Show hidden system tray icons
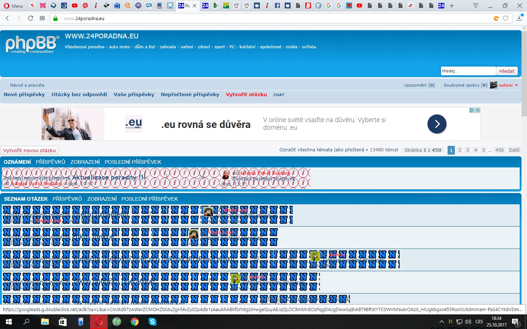Viewport: 527px width, 329px height. pos(441,322)
